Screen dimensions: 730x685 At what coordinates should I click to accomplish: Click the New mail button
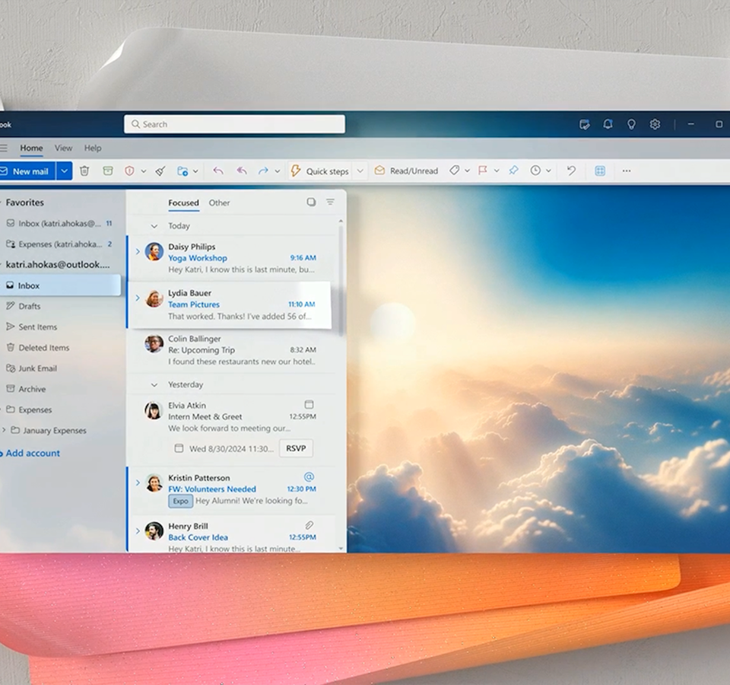27,171
